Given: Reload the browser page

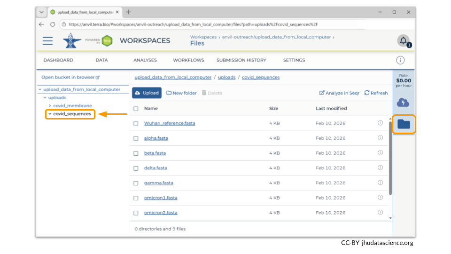Looking at the screenshot, I should pyautogui.click(x=53, y=24).
